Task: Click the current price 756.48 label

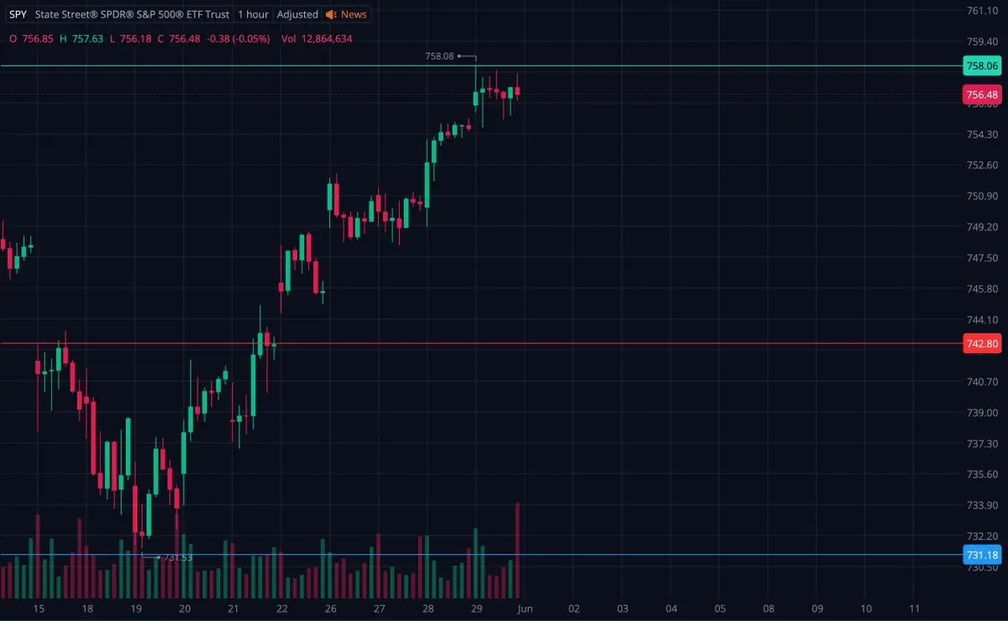Action: [x=982, y=95]
